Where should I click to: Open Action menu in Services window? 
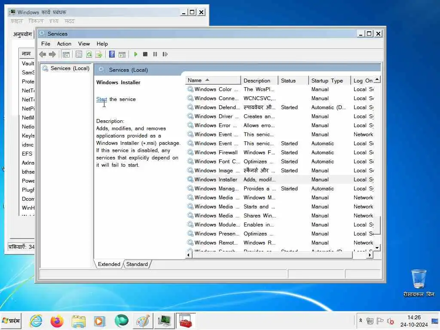point(64,44)
